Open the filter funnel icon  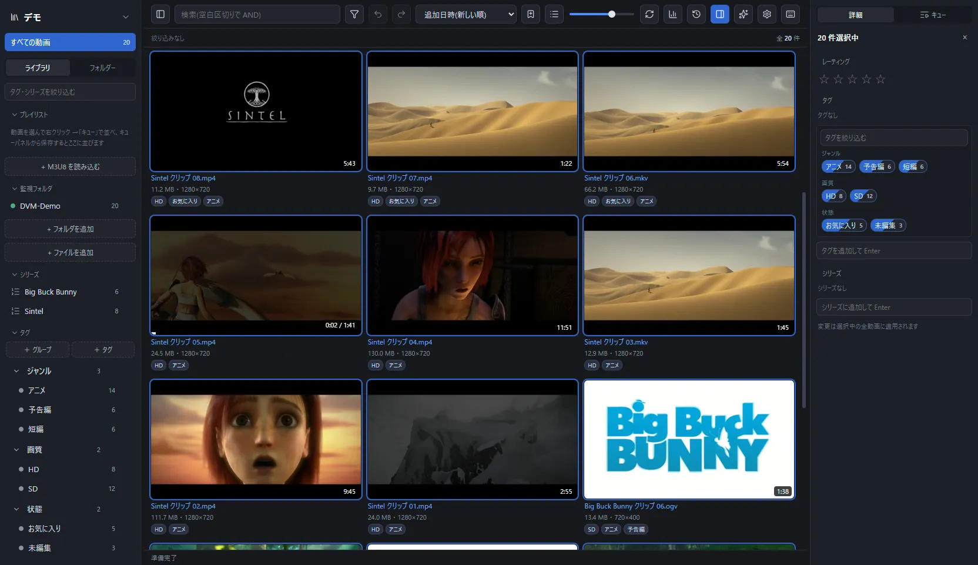pyautogui.click(x=354, y=14)
